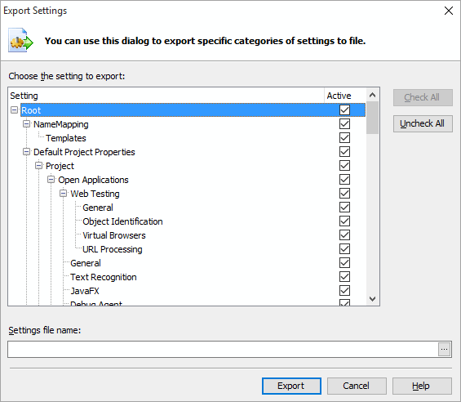Select the Project tree item
461x402 pixels.
pyautogui.click(x=60, y=166)
